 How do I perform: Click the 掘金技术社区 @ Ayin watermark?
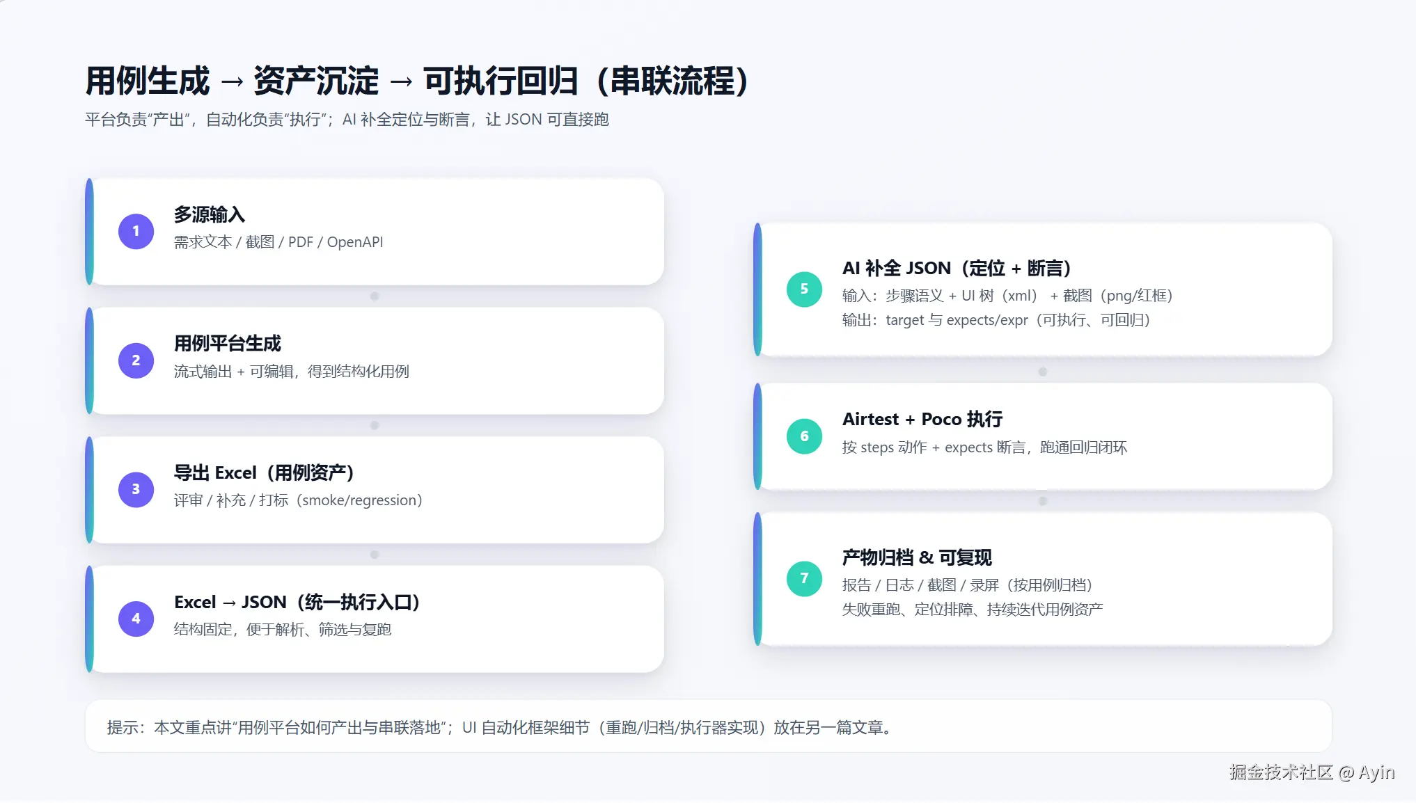(x=1312, y=772)
